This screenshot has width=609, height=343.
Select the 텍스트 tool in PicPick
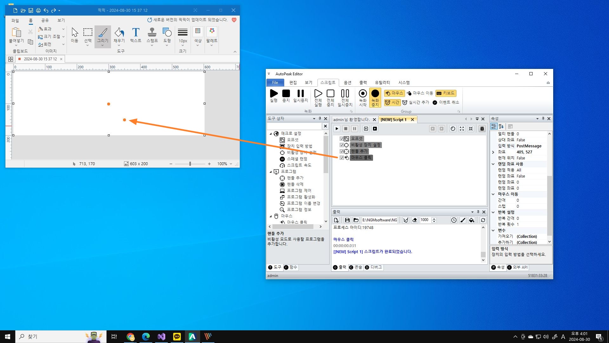(x=136, y=33)
